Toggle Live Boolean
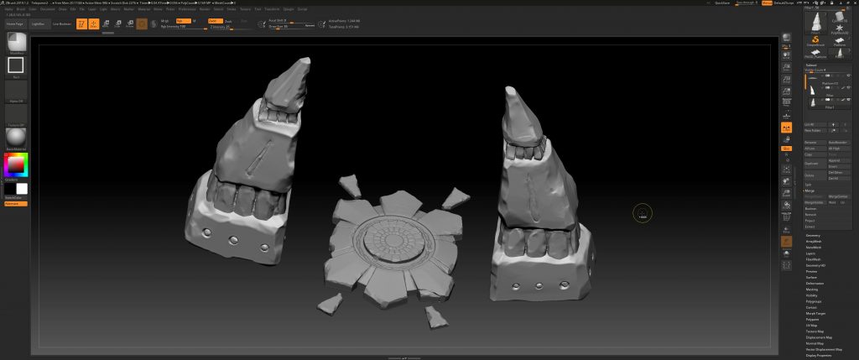This screenshot has height=360, width=859. [x=62, y=24]
